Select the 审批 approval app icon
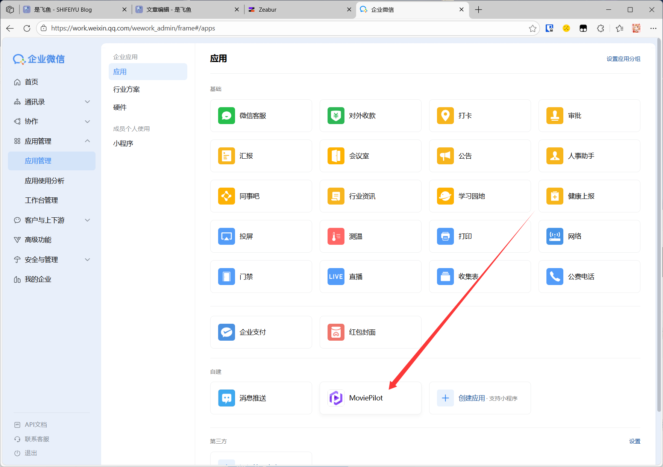Viewport: 663px width, 467px height. 555,115
